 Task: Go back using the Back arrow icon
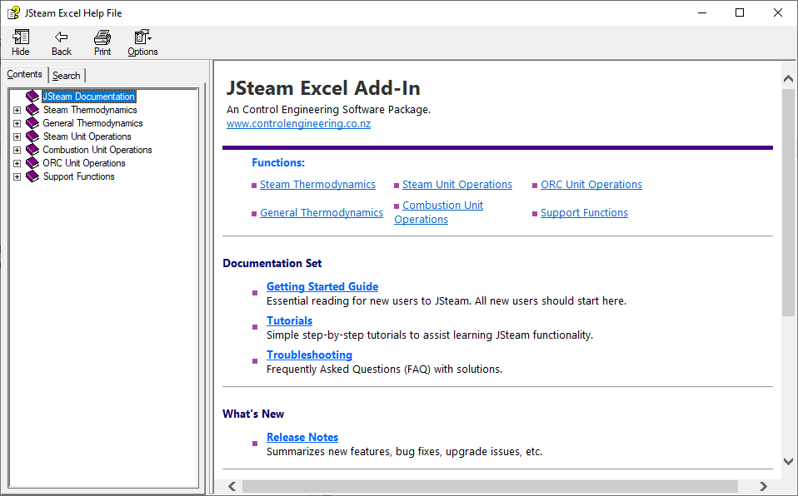[61, 37]
